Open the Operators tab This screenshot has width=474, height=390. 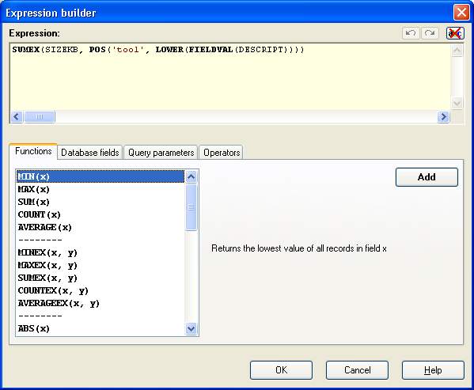coord(222,153)
